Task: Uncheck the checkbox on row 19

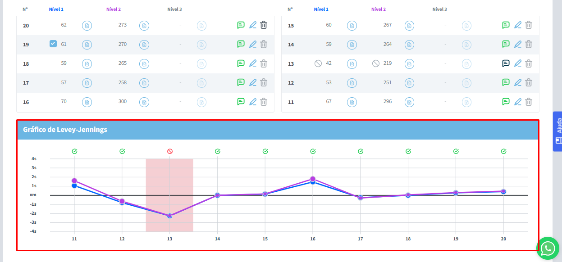Action: tap(53, 44)
